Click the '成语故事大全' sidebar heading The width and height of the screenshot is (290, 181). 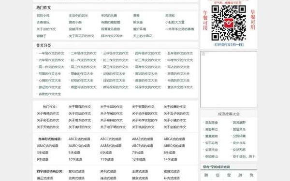coord(229,114)
